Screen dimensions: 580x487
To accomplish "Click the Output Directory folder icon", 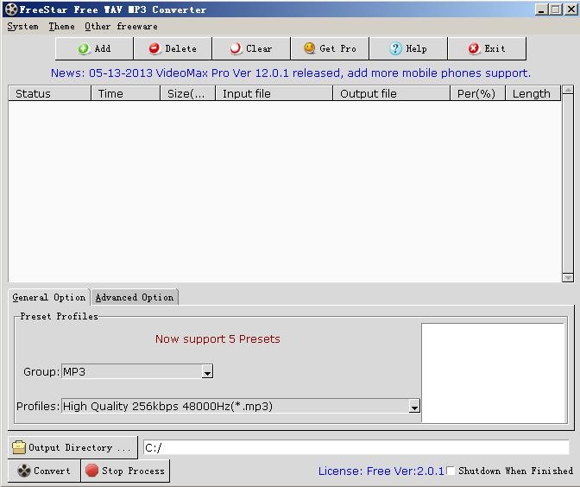I will (x=19, y=447).
